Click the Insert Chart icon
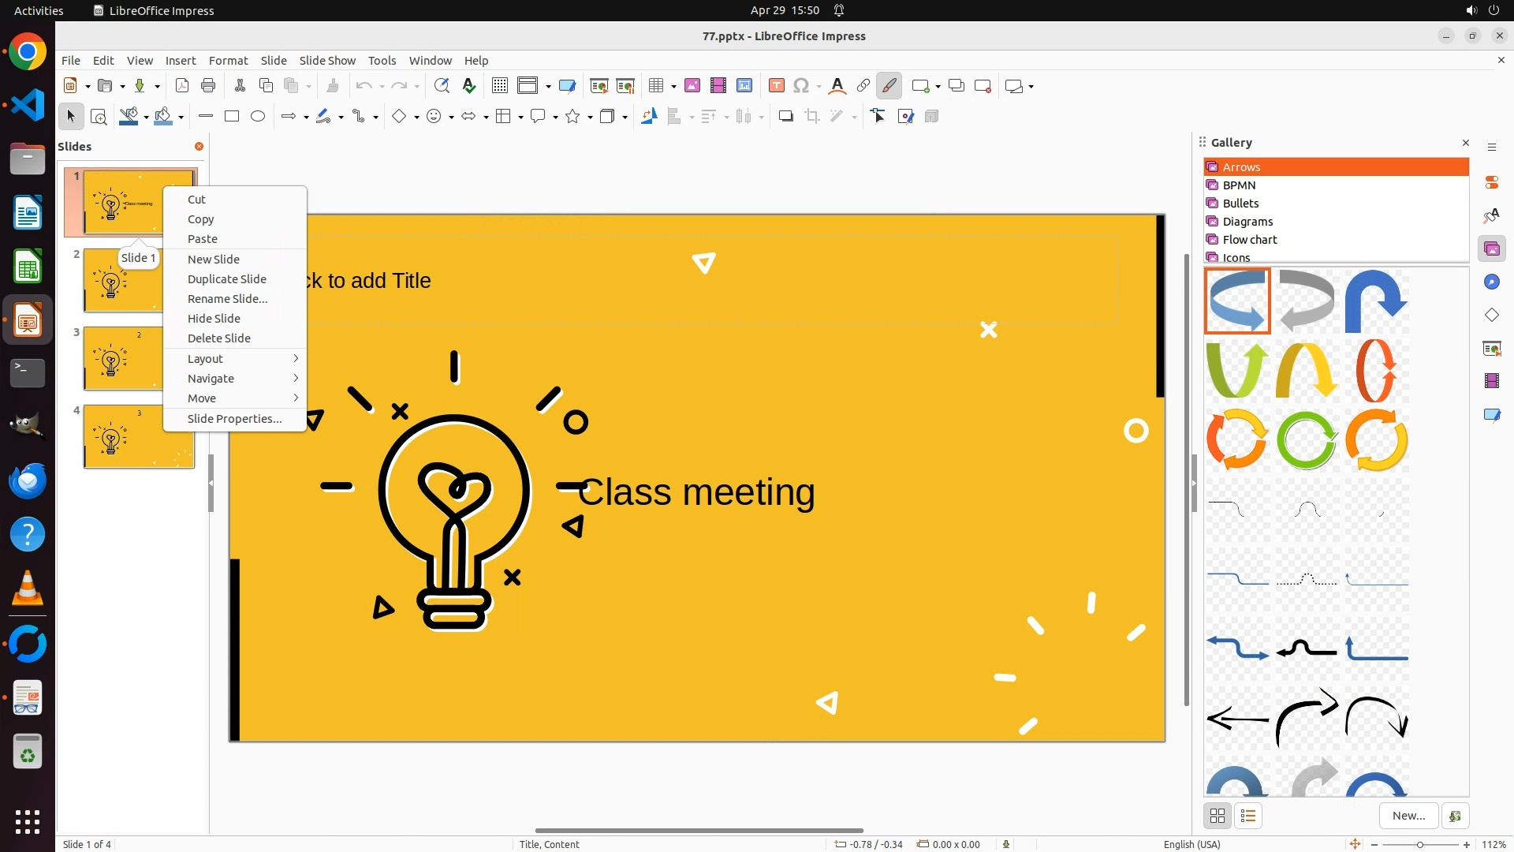 [x=744, y=86]
